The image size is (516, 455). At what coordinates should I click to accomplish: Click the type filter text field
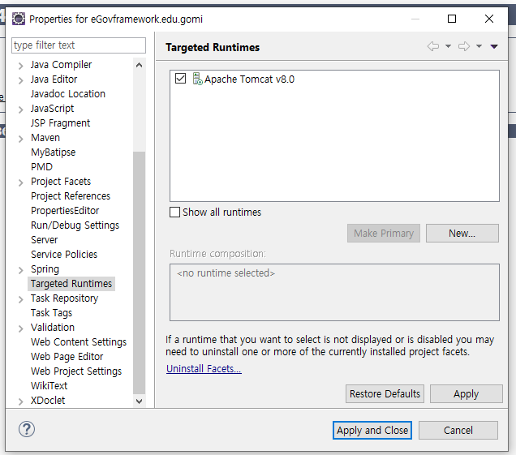tap(79, 45)
